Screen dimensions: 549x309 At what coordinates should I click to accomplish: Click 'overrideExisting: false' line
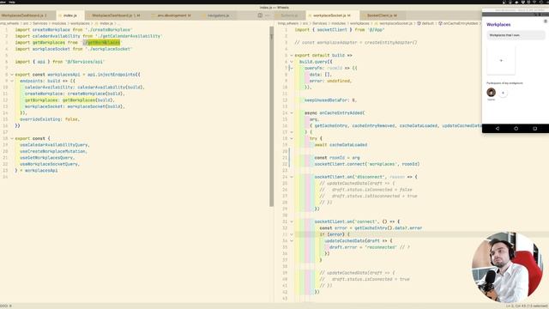pos(50,119)
